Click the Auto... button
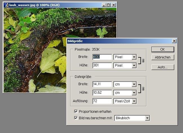This screenshot has width=183, height=133. [163, 67]
